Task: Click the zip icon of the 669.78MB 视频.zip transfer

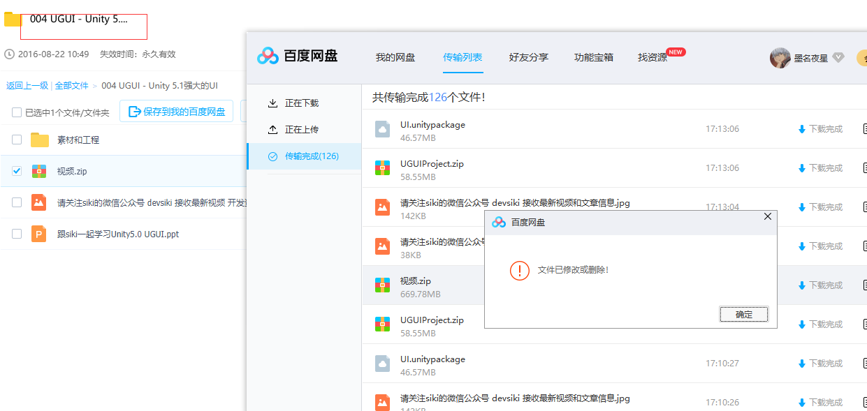Action: coord(382,285)
